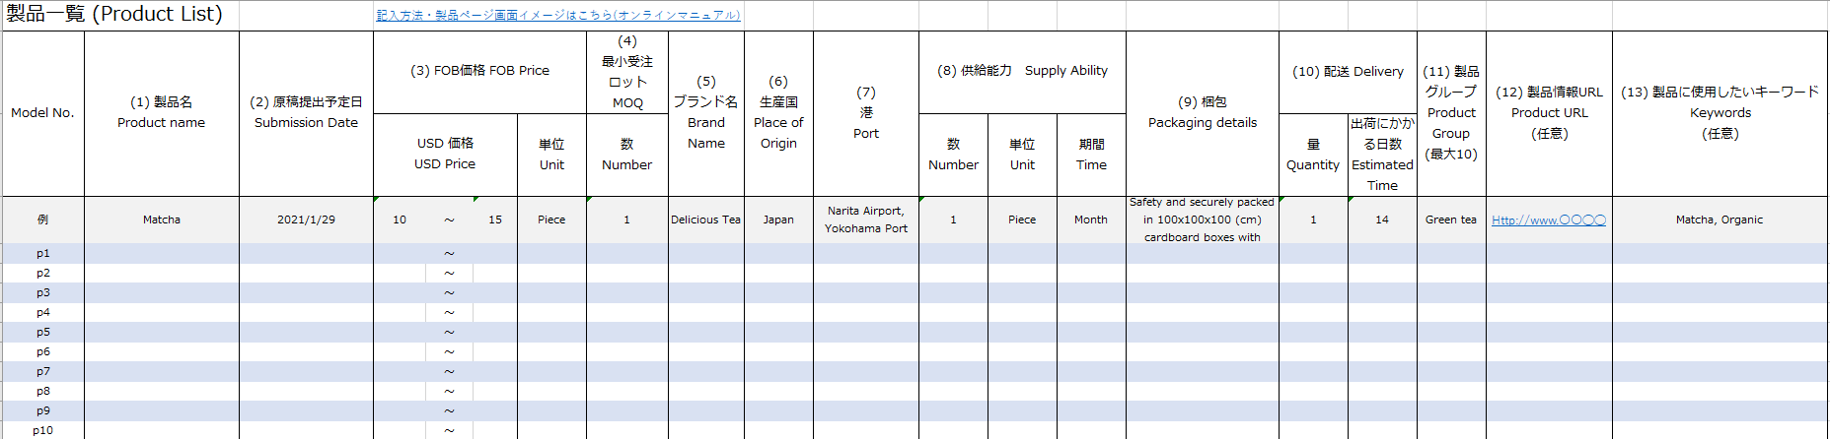Select the Delicious Tea brand cell
Image resolution: width=1830 pixels, height=439 pixels.
click(x=706, y=219)
